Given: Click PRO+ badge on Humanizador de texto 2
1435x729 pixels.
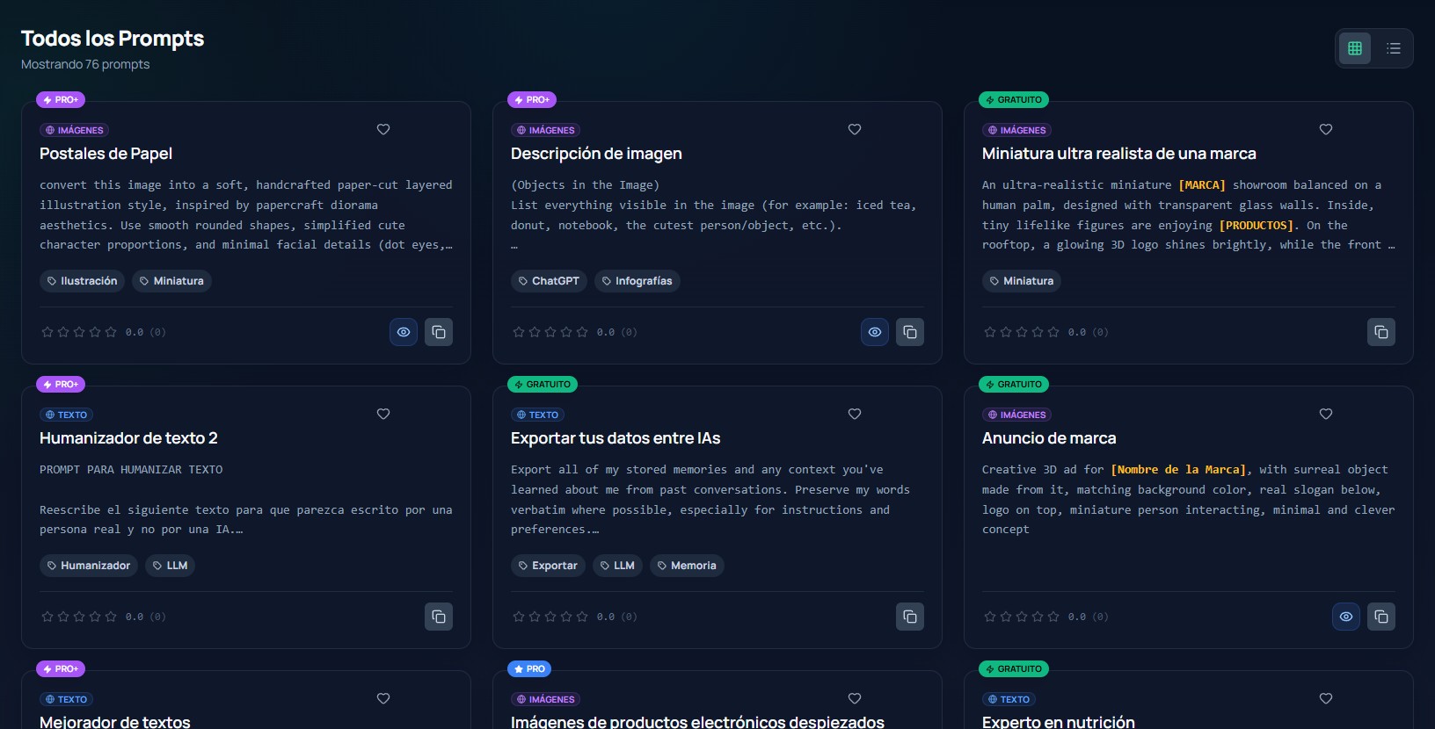Looking at the screenshot, I should click(x=61, y=385).
